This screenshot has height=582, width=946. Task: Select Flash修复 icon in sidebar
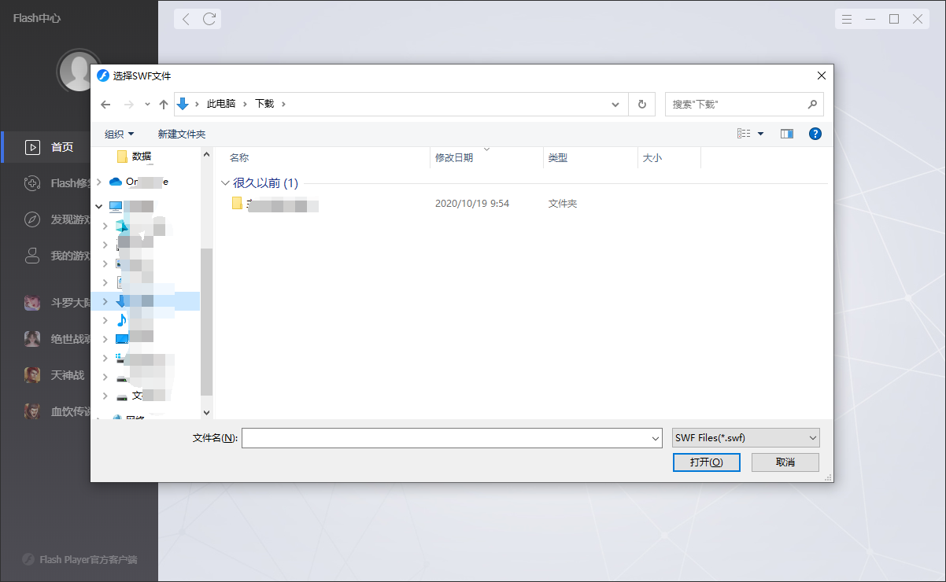[x=32, y=183]
